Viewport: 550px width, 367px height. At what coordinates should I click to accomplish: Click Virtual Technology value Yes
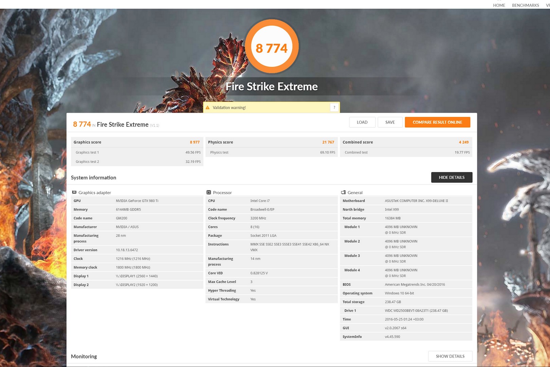[253, 299]
